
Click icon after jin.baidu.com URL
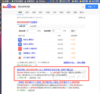click(x=36, y=65)
